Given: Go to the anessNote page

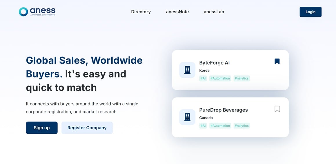Looking at the screenshot, I should click(177, 12).
